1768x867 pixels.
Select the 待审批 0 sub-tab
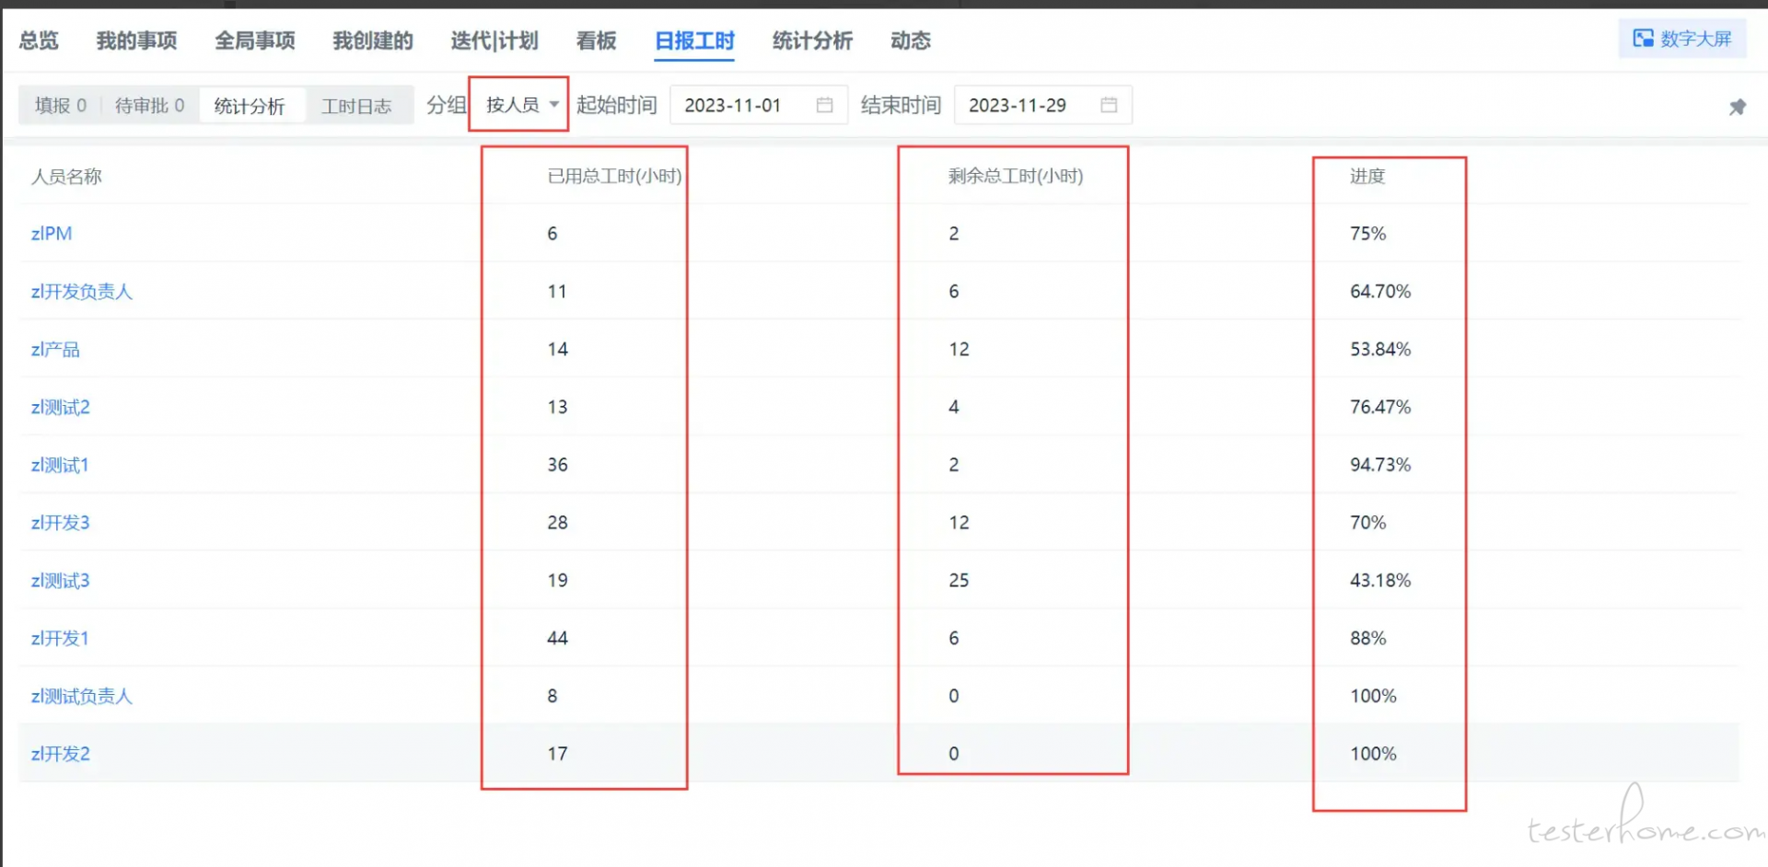pos(149,106)
